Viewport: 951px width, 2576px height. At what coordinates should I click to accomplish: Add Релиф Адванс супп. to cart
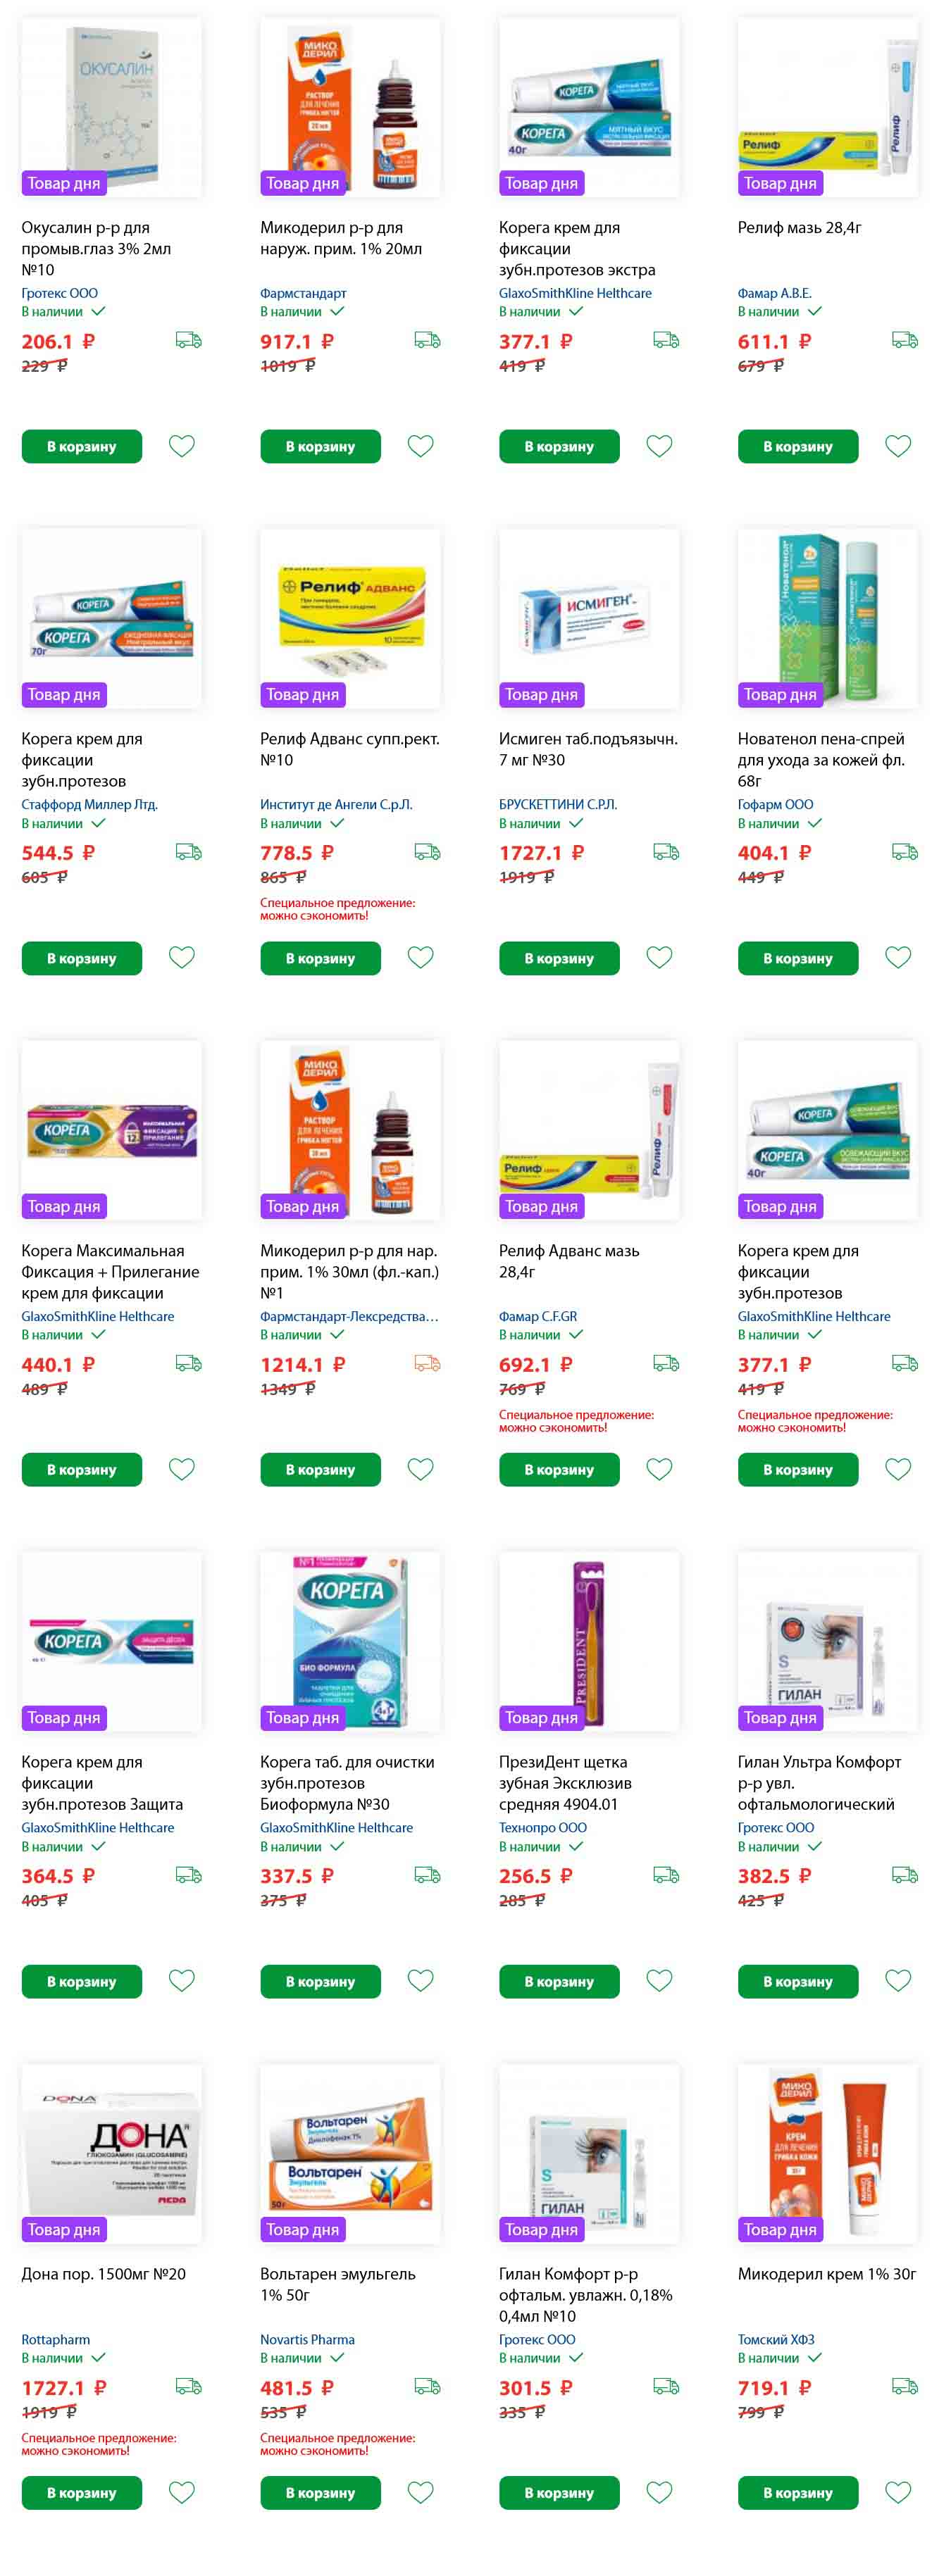click(x=320, y=958)
